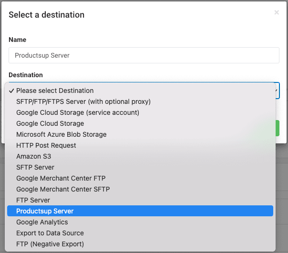Select SFTP/FTP/FTPS Server (with optional proxy)
The width and height of the screenshot is (288, 253).
pyautogui.click(x=83, y=101)
